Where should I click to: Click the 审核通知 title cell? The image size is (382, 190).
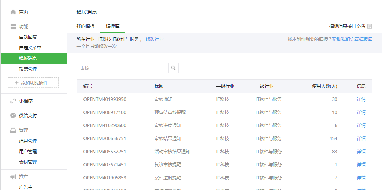(163, 99)
